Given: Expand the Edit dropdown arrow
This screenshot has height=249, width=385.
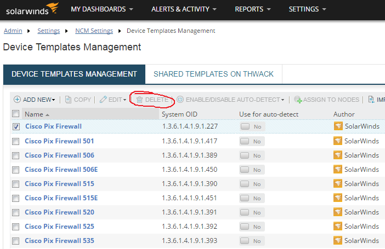Looking at the screenshot, I should [124, 100].
